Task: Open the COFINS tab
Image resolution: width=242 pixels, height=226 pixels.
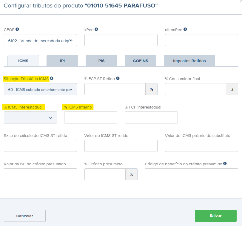Action: click(x=140, y=61)
